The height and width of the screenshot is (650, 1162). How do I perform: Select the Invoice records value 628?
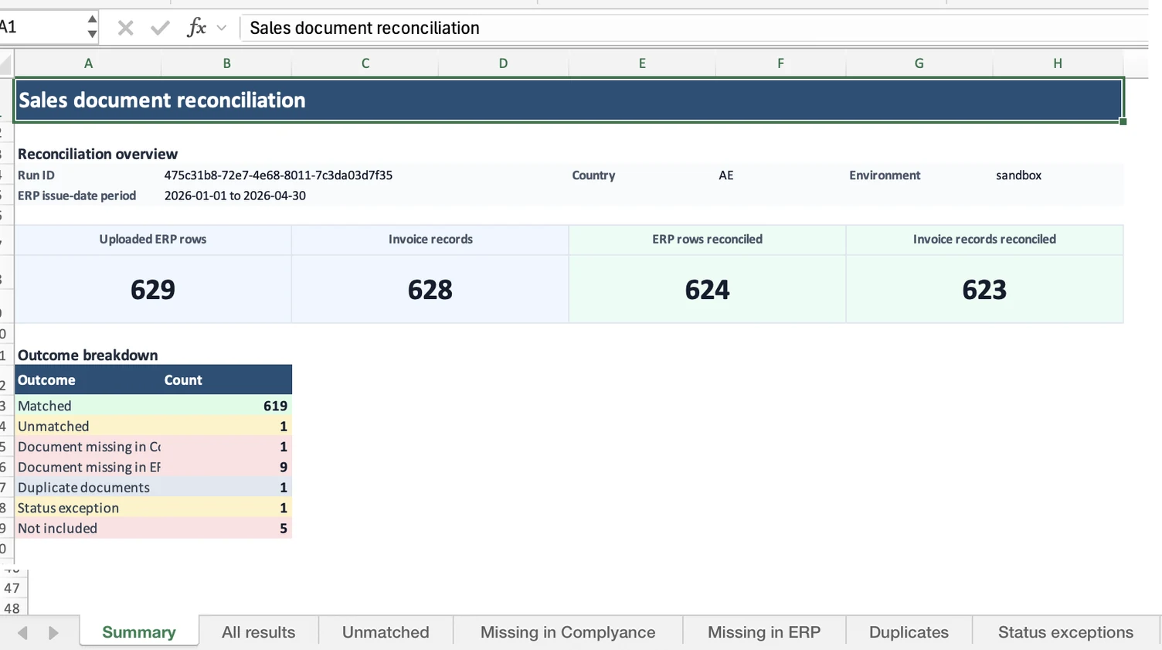[430, 290]
